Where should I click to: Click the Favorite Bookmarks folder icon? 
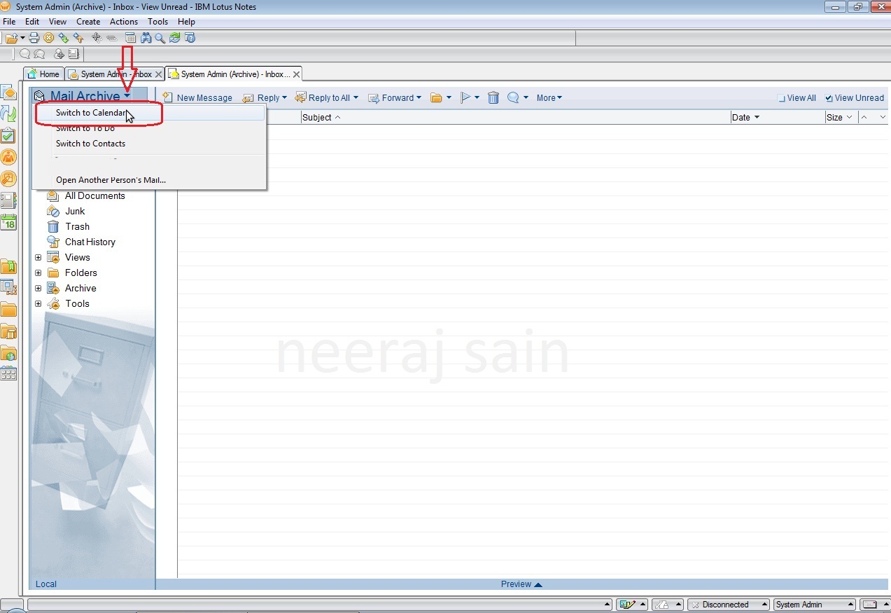8,266
